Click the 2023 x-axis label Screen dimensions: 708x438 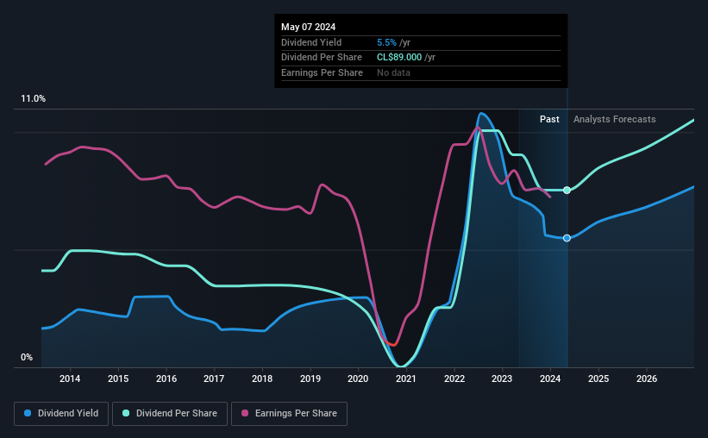(502, 379)
